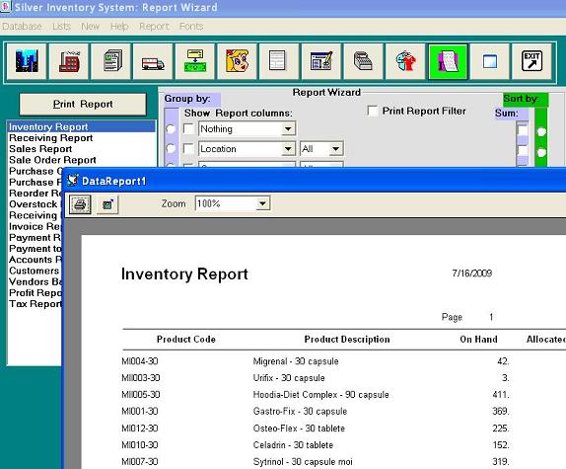Tick the Sum checkbox on the Location row
The width and height of the screenshot is (566, 469).
pos(523,150)
